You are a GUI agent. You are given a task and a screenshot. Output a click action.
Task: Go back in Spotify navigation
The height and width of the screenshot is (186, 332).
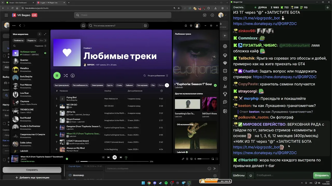(20, 26)
